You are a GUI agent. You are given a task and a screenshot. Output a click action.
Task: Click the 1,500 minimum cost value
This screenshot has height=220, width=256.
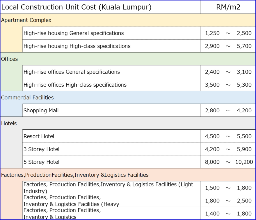(x=212, y=188)
